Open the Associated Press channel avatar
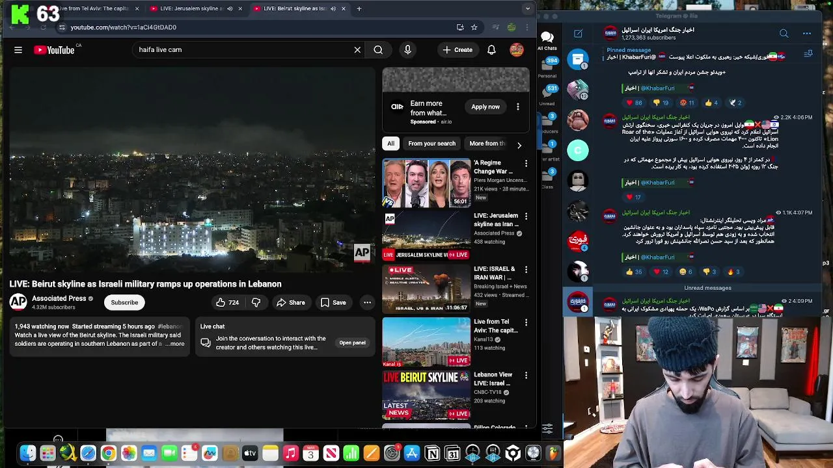This screenshot has width=833, height=468. [x=18, y=302]
